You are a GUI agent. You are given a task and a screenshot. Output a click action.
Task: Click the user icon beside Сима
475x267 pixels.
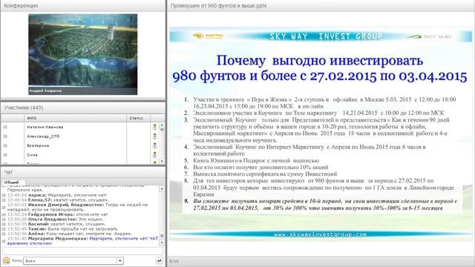(154, 155)
